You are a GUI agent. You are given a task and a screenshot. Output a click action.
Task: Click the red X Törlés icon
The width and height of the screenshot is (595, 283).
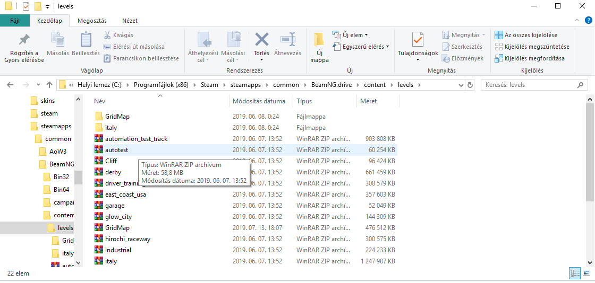(x=261, y=40)
